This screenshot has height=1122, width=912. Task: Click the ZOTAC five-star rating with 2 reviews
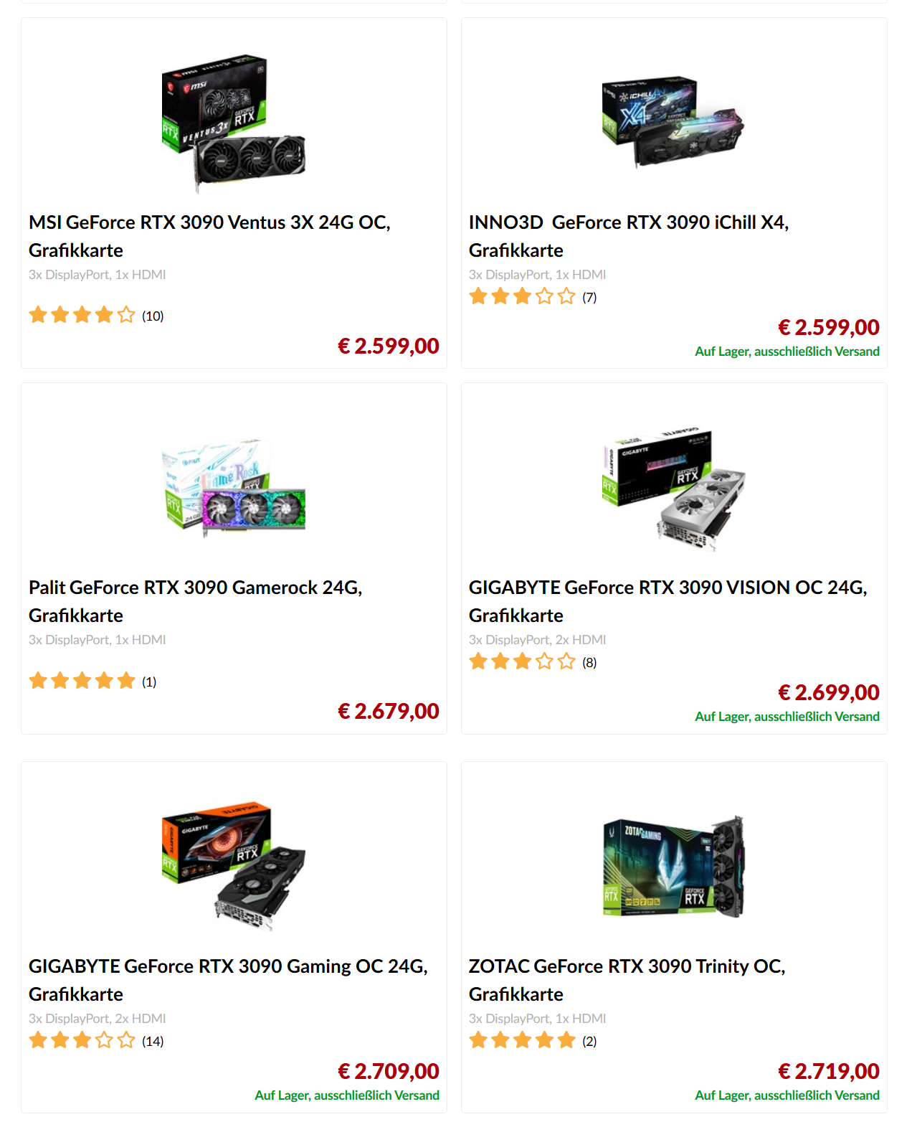(533, 1040)
